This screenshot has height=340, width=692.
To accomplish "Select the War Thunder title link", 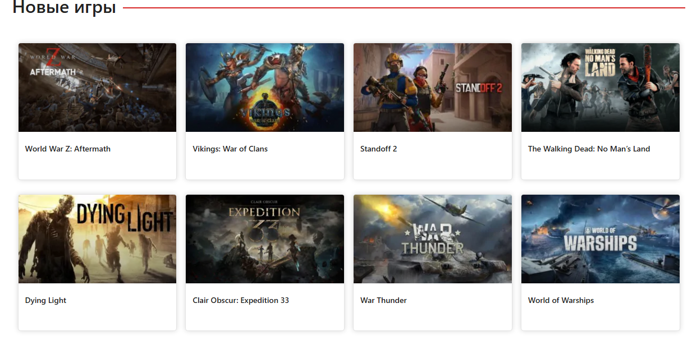I will [383, 300].
